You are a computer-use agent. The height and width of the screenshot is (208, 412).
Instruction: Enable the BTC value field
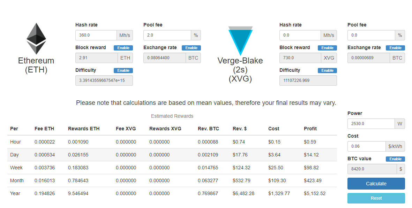[x=396, y=159]
